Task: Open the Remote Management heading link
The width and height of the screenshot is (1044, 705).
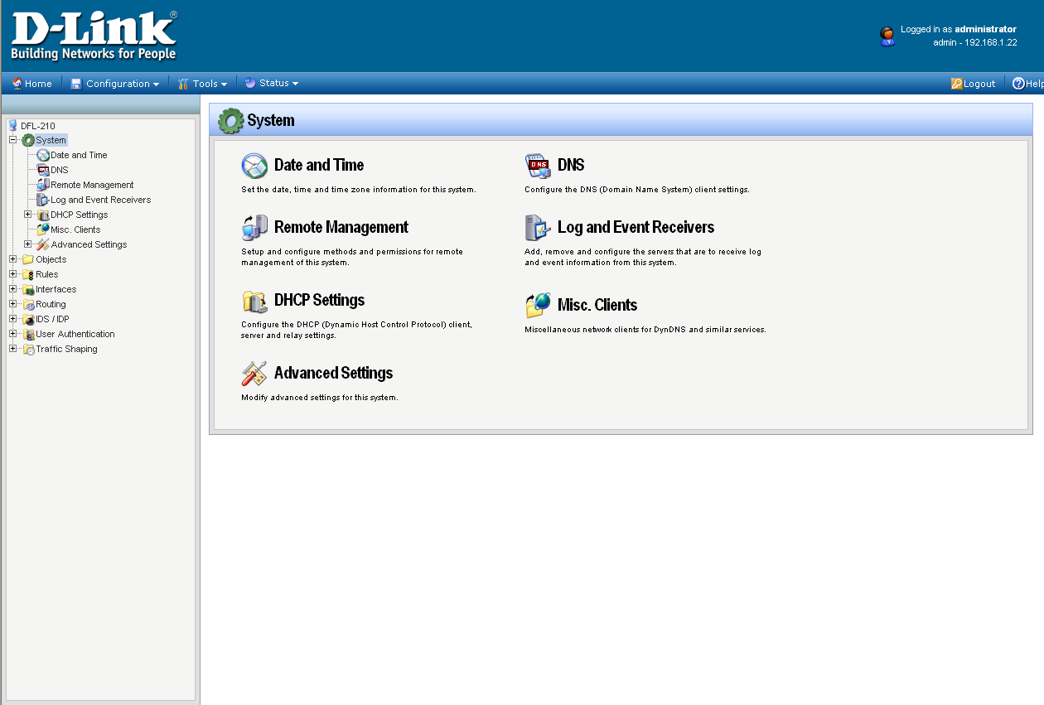Action: coord(341,227)
